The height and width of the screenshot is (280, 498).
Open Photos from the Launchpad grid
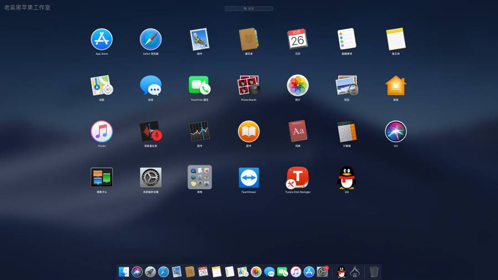click(298, 85)
